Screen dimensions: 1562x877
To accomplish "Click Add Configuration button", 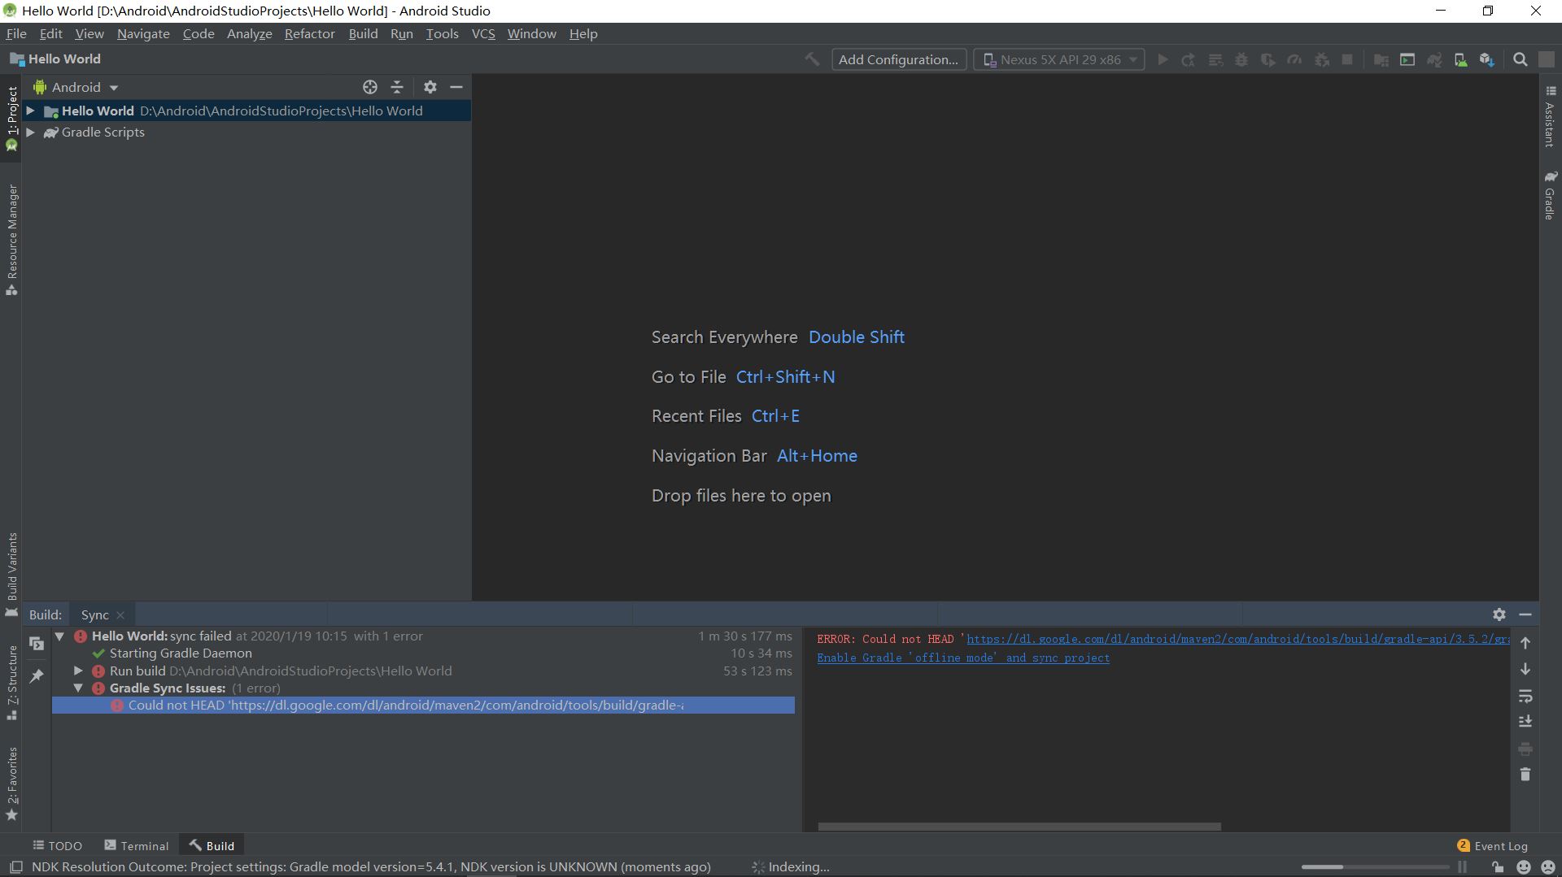I will (898, 59).
